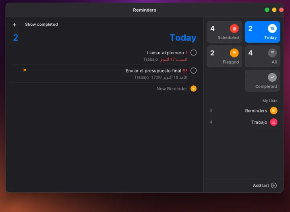Click the red overdue date under Llamar al plomero
Image resolution: width=290 pixels, height=212 pixels.
pyautogui.click(x=174, y=60)
